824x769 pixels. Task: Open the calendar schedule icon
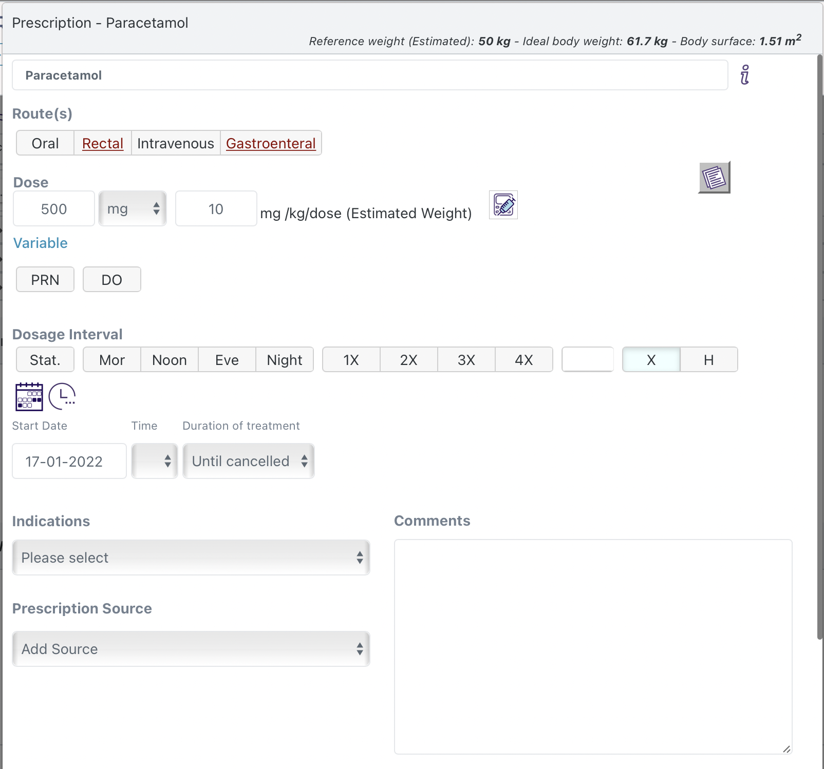point(29,396)
